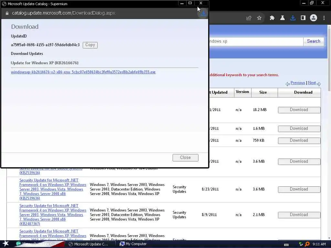Open the extensions puzzle icon
331x248 pixels.
pyautogui.click(x=272, y=18)
